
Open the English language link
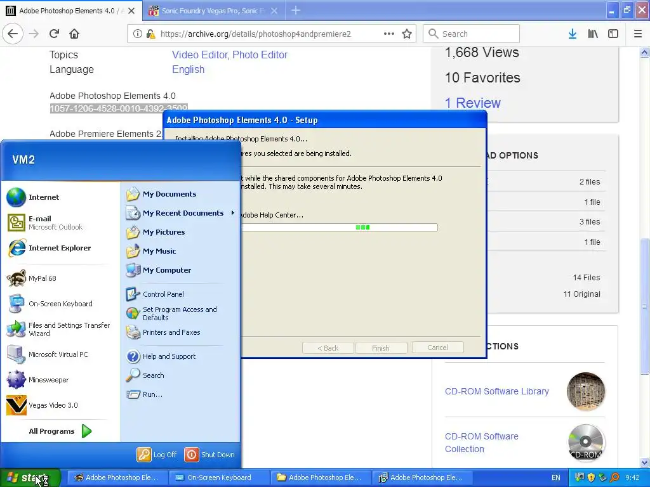[188, 69]
